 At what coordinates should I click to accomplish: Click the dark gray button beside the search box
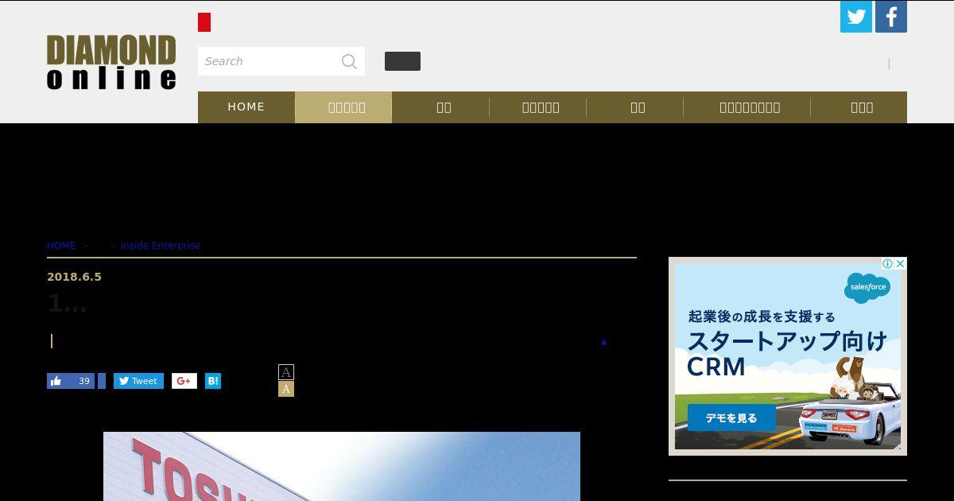click(402, 61)
